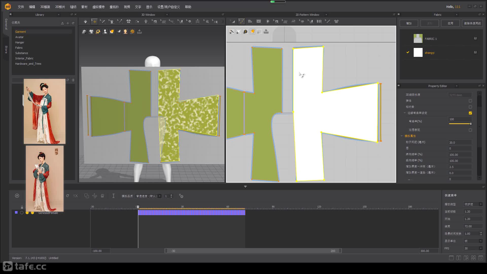Adjust the 弯曲率(%) slider

pyautogui.click(x=460, y=124)
